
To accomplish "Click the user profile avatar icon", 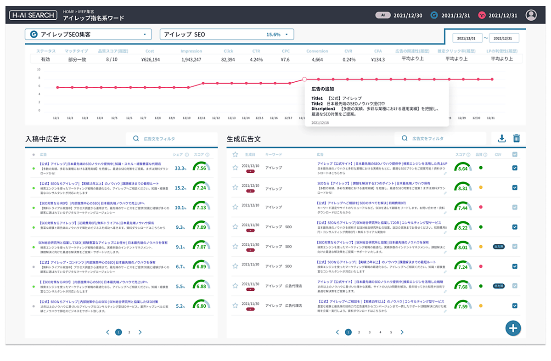I will click(x=531, y=15).
